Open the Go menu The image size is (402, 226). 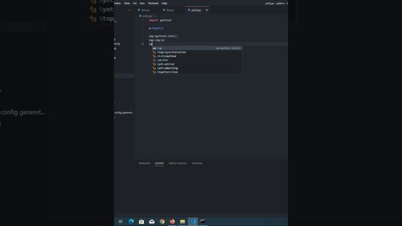tap(135, 3)
